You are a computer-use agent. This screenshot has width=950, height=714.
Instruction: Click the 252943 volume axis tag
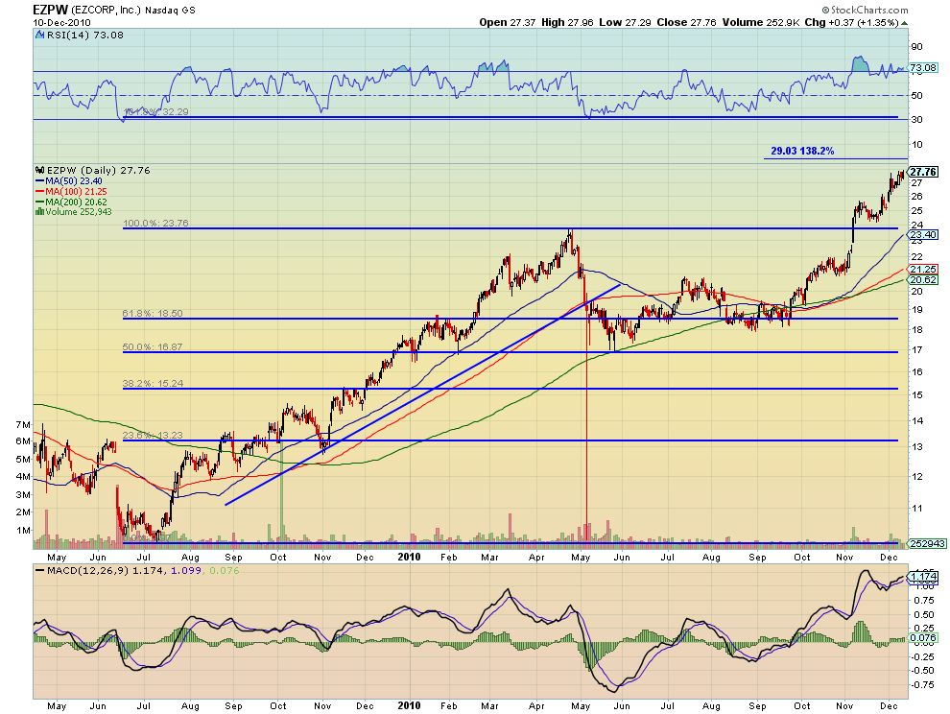pyautogui.click(x=926, y=544)
